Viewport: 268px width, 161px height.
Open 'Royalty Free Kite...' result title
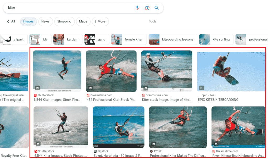(x=14, y=156)
